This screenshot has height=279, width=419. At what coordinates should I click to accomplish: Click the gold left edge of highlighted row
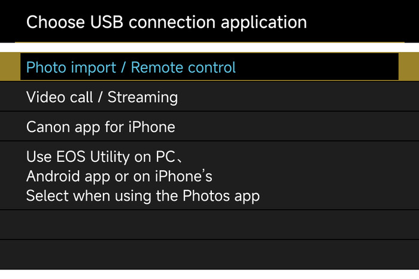tap(10, 67)
